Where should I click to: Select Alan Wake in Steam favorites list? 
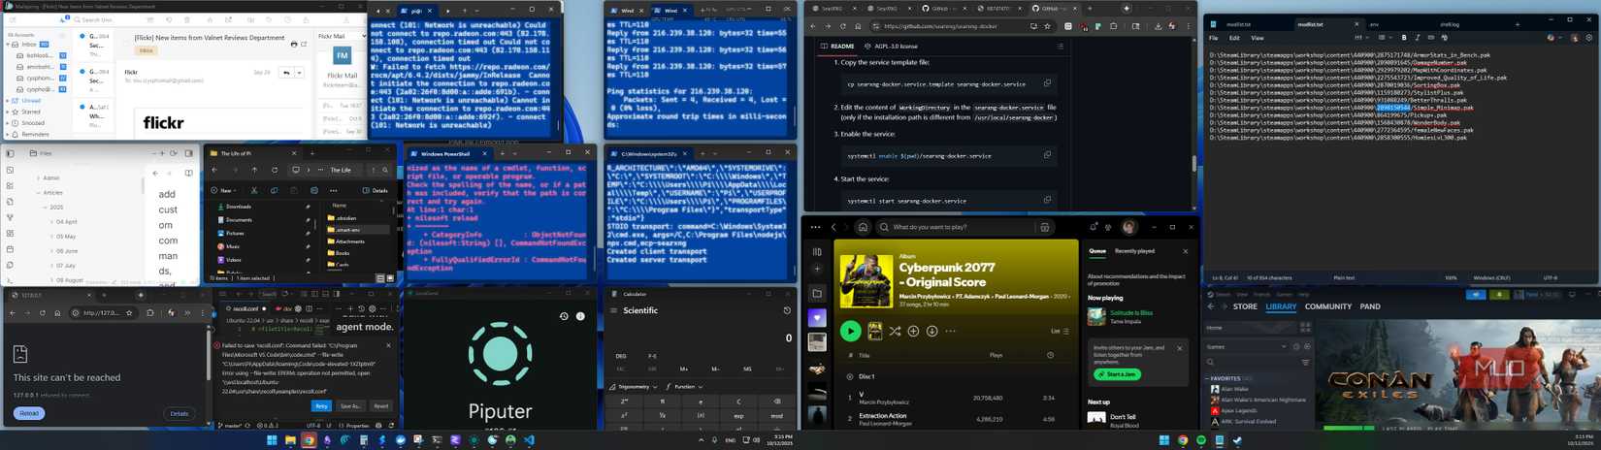(x=1234, y=389)
